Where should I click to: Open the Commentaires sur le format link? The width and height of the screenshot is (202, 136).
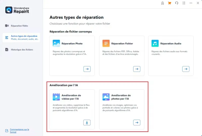(x=19, y=131)
